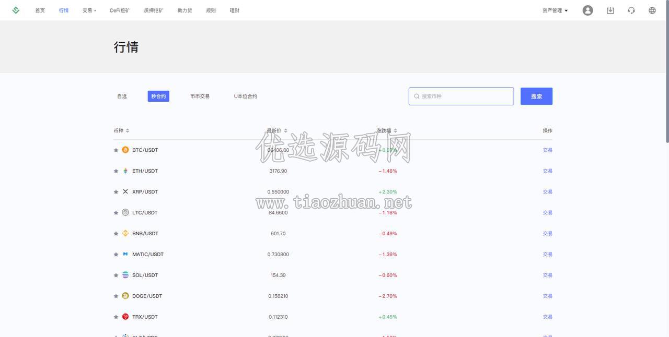669x337 pixels.
Task: Open the 资产管理 dropdown
Action: (x=555, y=10)
